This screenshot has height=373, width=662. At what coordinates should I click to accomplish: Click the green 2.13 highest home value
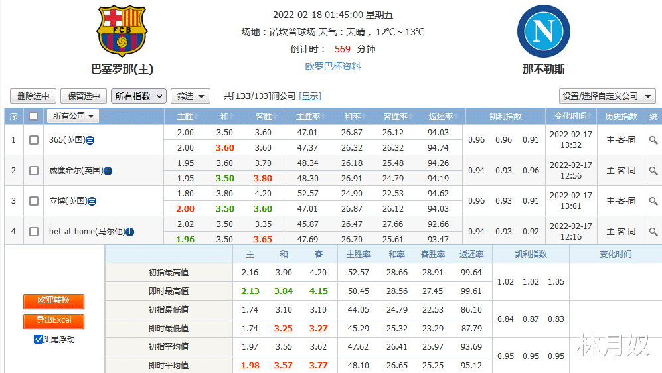coord(250,291)
